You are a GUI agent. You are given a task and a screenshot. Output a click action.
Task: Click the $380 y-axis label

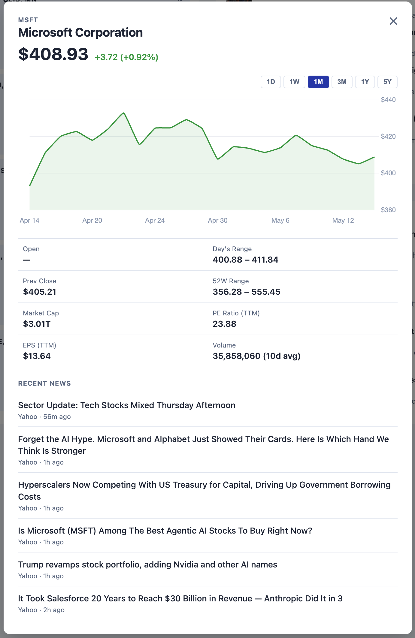click(x=388, y=210)
